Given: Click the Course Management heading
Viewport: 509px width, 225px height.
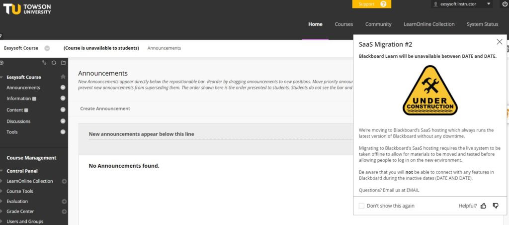Looking at the screenshot, I should coord(31,158).
